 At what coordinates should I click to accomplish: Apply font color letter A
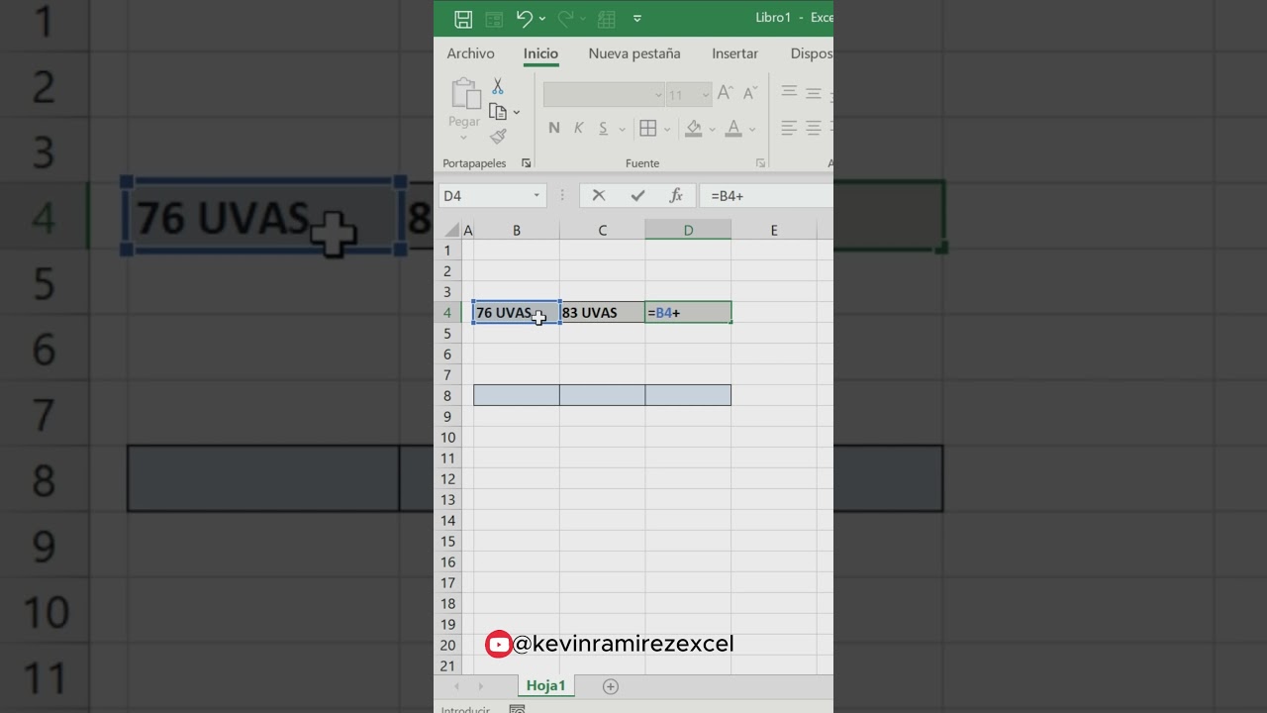point(733,128)
